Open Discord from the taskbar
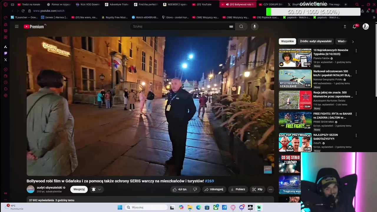This screenshot has width=377, height=212. [x=242, y=207]
